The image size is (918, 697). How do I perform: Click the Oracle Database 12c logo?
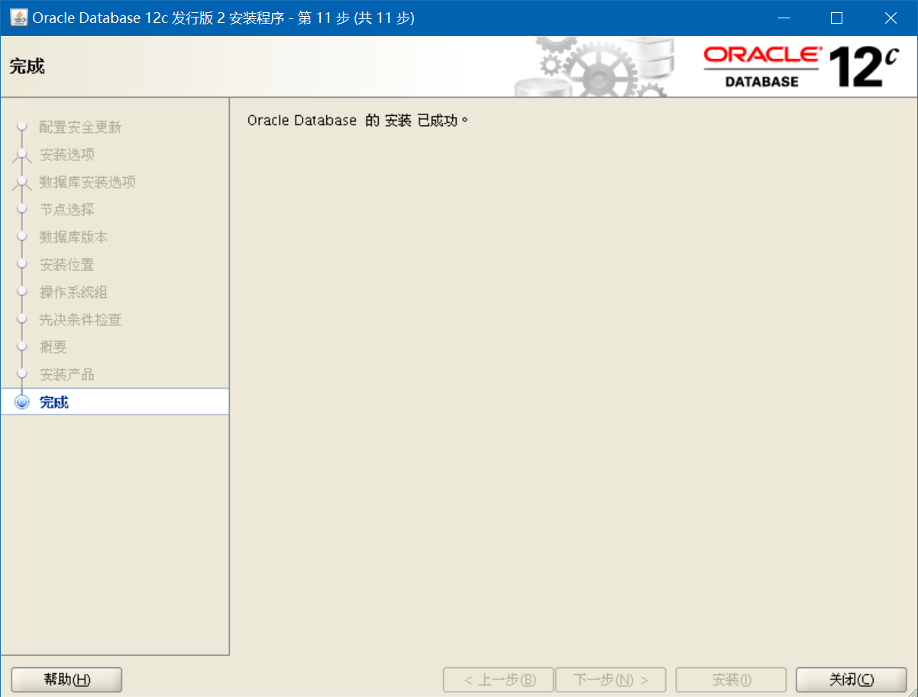pos(801,67)
